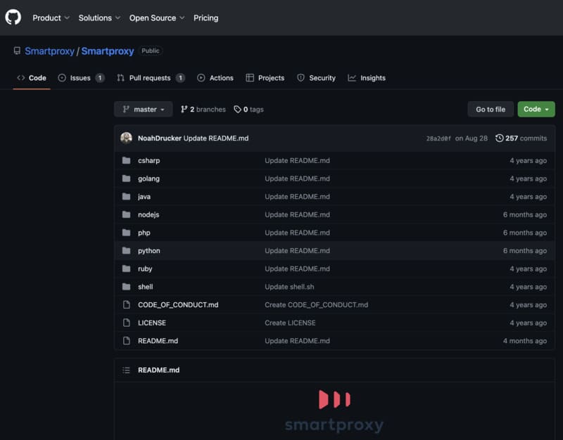The width and height of the screenshot is (563, 440).
Task: Click the Create LICENSE commit message
Action: [290, 323]
